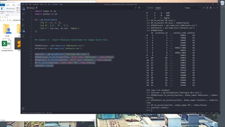225x127 pixels.
Task: Switch File Explorer to large icons view
Action: 94,120
